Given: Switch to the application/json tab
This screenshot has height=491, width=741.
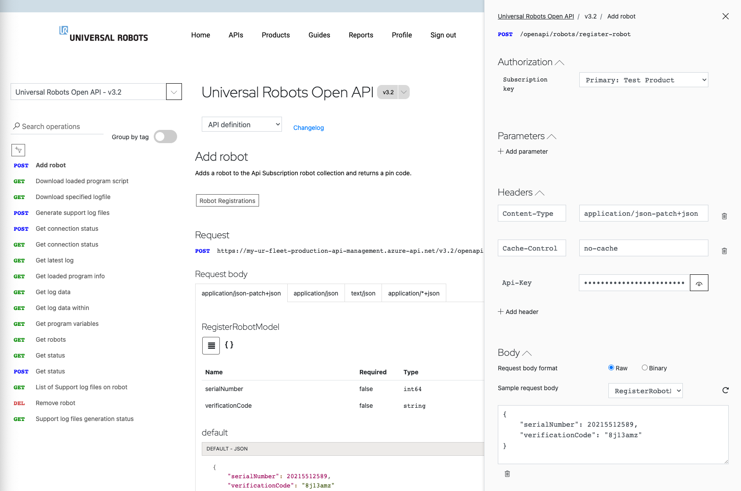Looking at the screenshot, I should [x=315, y=293].
